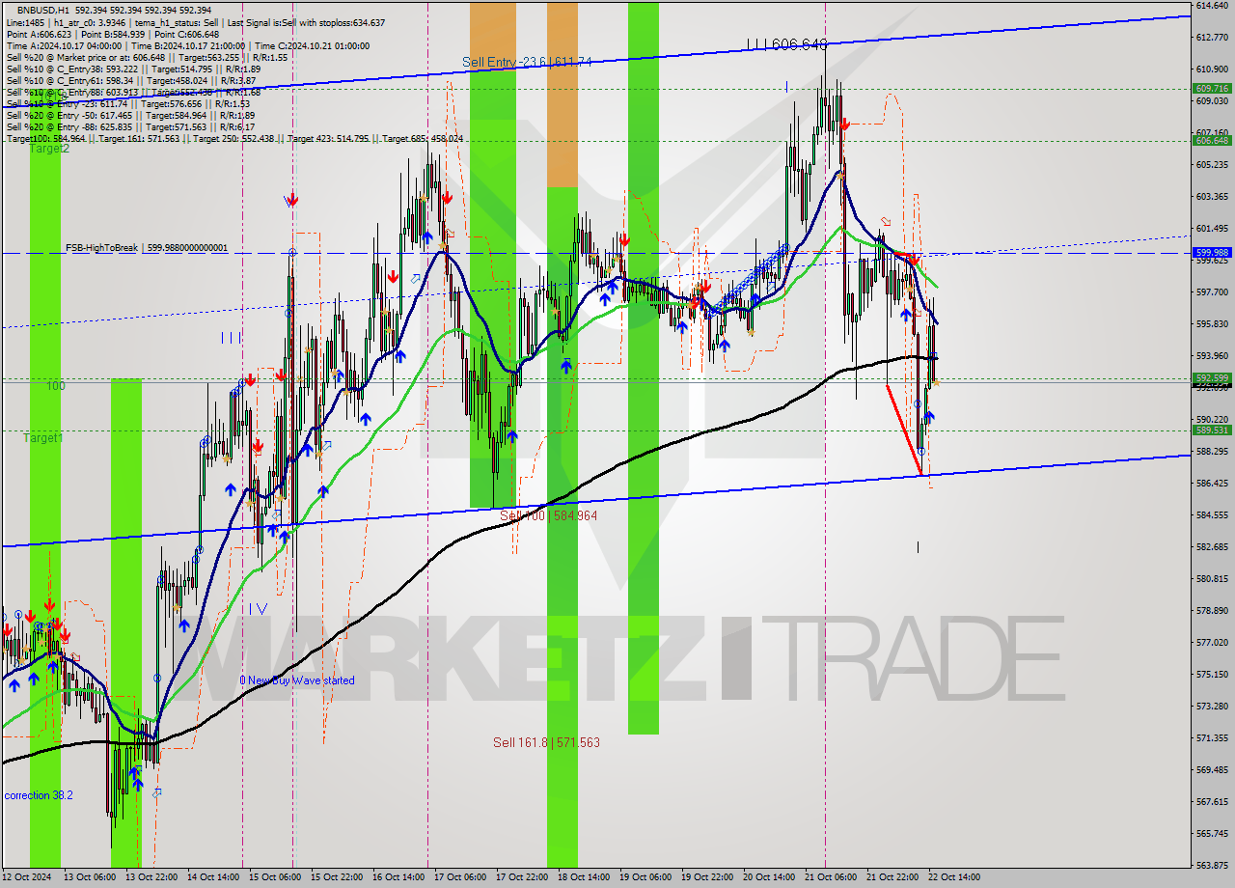Image resolution: width=1235 pixels, height=888 pixels.
Task: Select the green 609.716 price tag
Action: click(1212, 88)
